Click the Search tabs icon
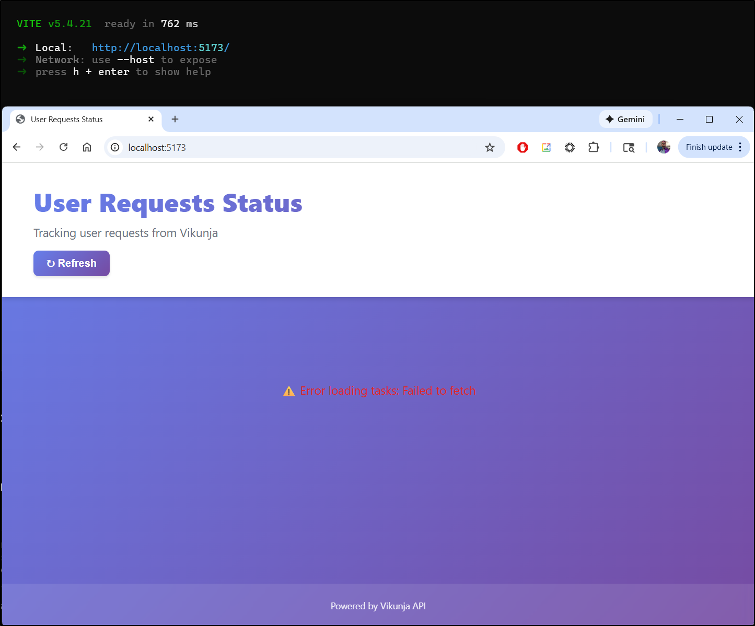The image size is (755, 626). pyautogui.click(x=629, y=147)
